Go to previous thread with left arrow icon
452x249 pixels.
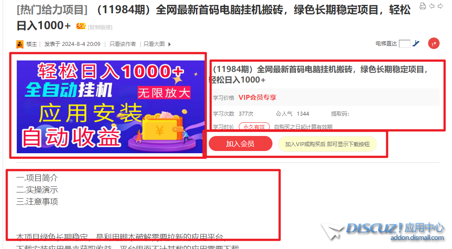pyautogui.click(x=432, y=6)
